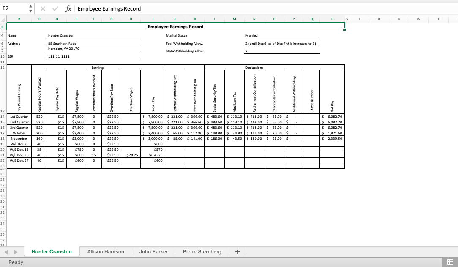The image size is (458, 267).
Task: Click the W/E Dec. 20 row label
Action: coord(19,155)
